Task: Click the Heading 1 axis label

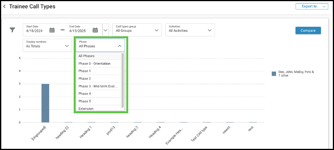Action: (86, 132)
